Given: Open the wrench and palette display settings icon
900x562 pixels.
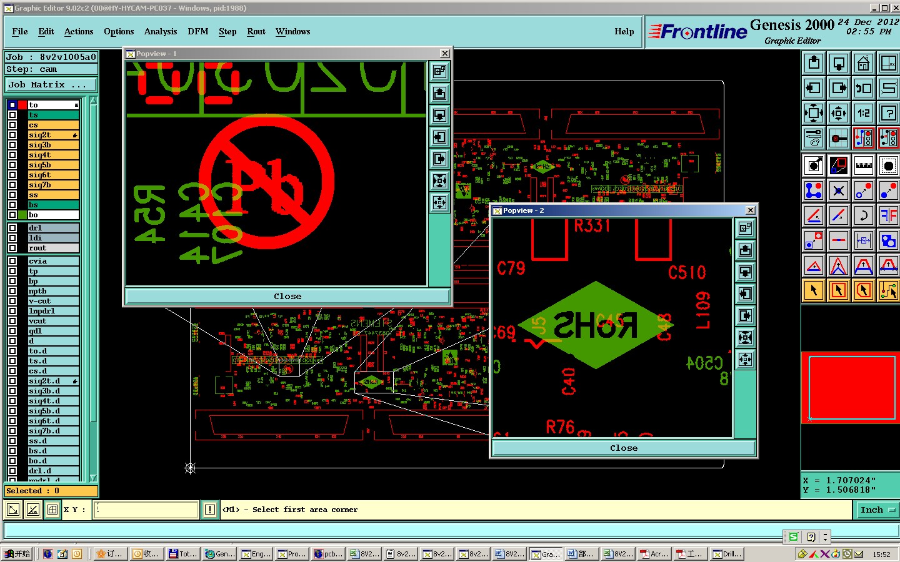Looking at the screenshot, I should [x=814, y=138].
